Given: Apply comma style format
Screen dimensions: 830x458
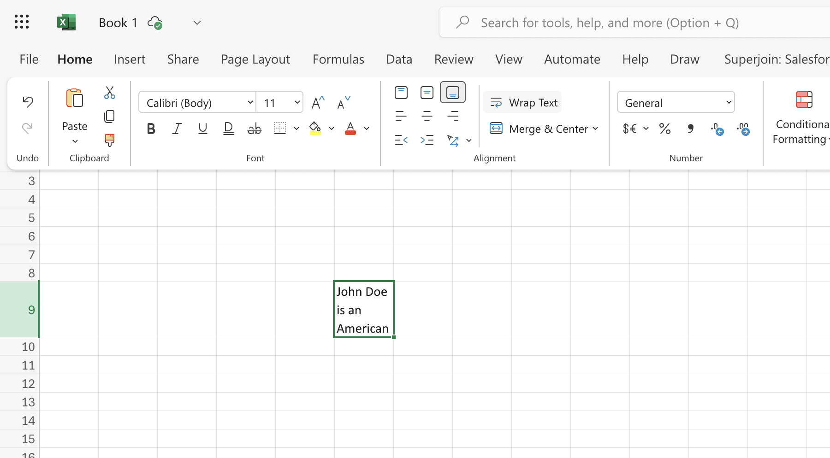Looking at the screenshot, I should click(x=691, y=129).
